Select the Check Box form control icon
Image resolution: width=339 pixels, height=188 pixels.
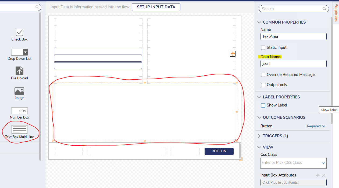point(19,32)
